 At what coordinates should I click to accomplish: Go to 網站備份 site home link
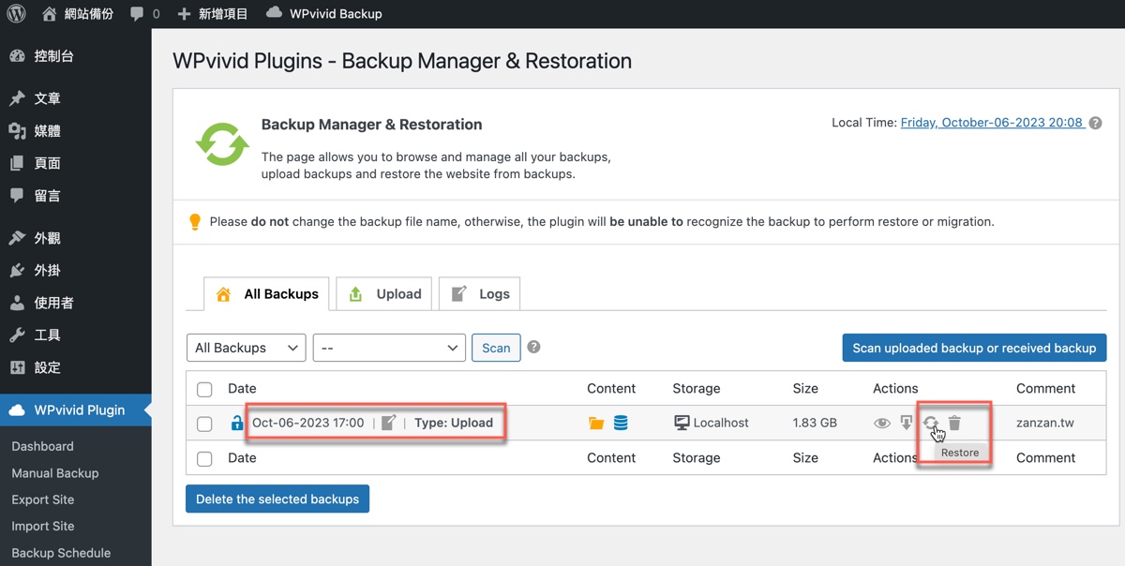(x=78, y=14)
